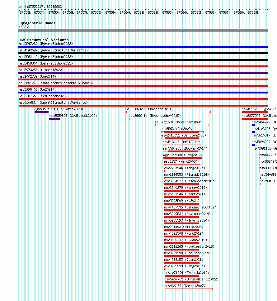277x301 pixels.
Task: Click the 87565k ruler position
Action: point(196,12)
